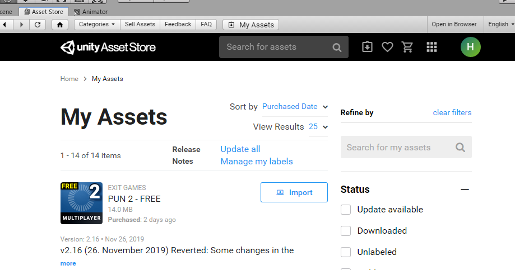Go forward using the forward arrow

click(21, 25)
